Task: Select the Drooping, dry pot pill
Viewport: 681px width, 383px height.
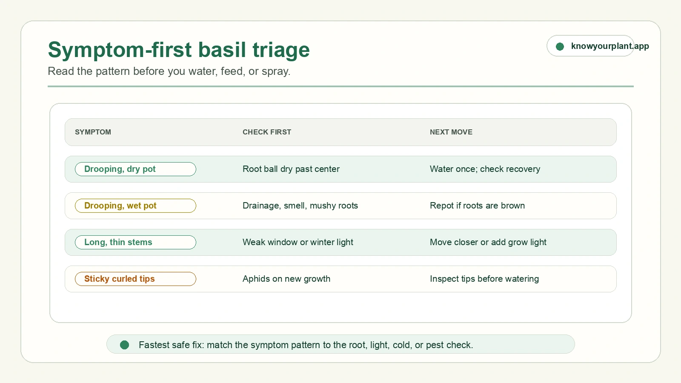Action: (135, 169)
